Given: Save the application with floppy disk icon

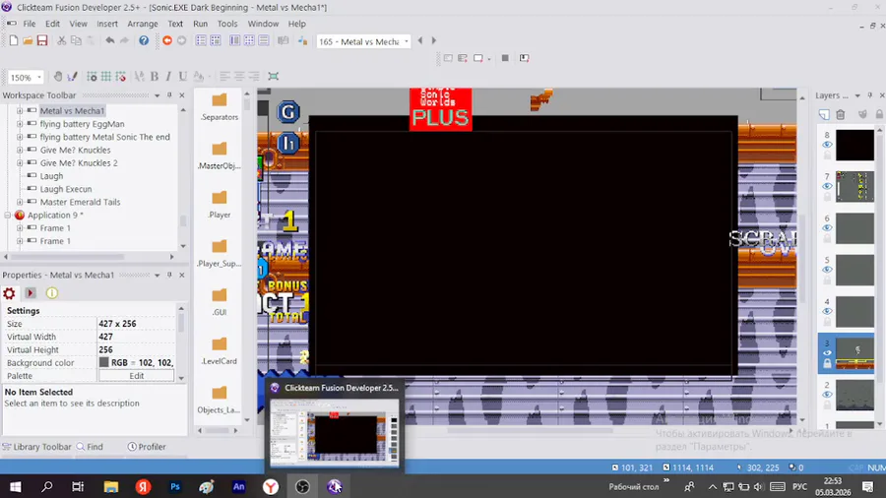Looking at the screenshot, I should [x=42, y=40].
